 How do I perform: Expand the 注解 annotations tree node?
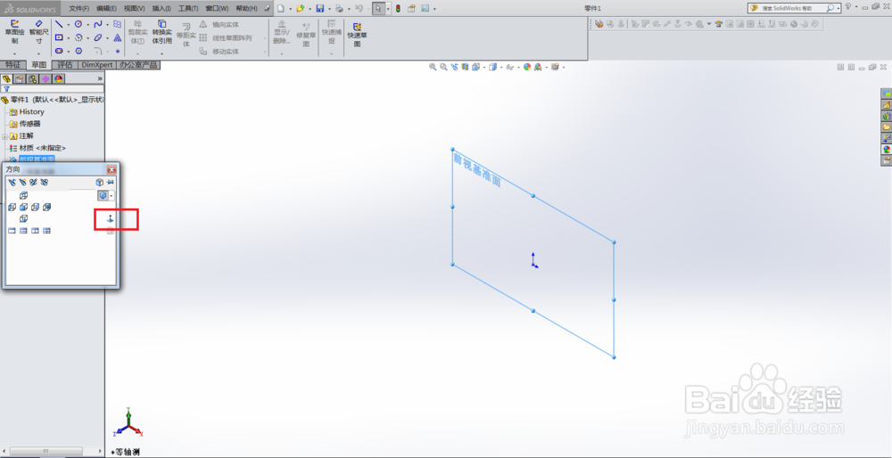[4, 136]
